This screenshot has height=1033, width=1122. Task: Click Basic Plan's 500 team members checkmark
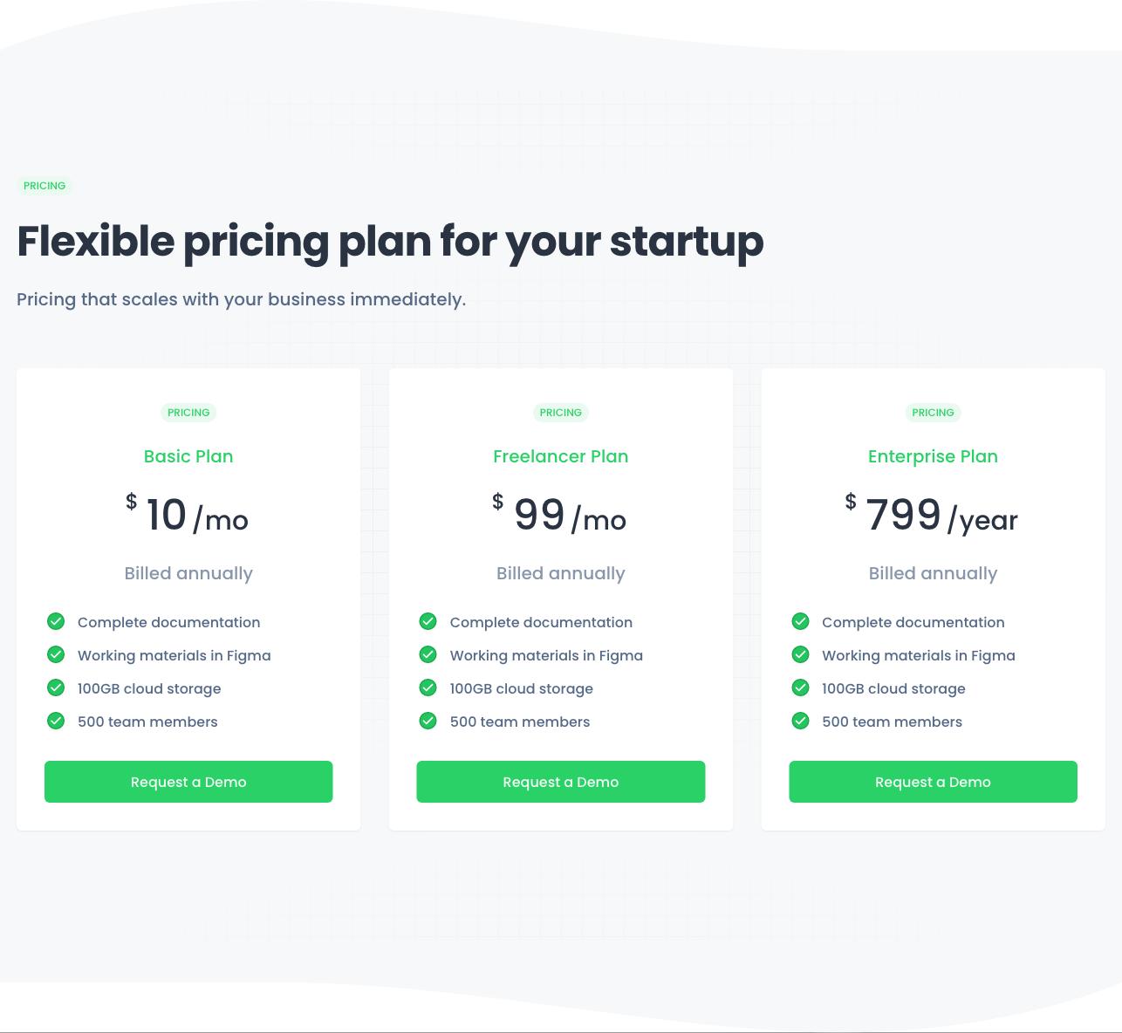[56, 721]
